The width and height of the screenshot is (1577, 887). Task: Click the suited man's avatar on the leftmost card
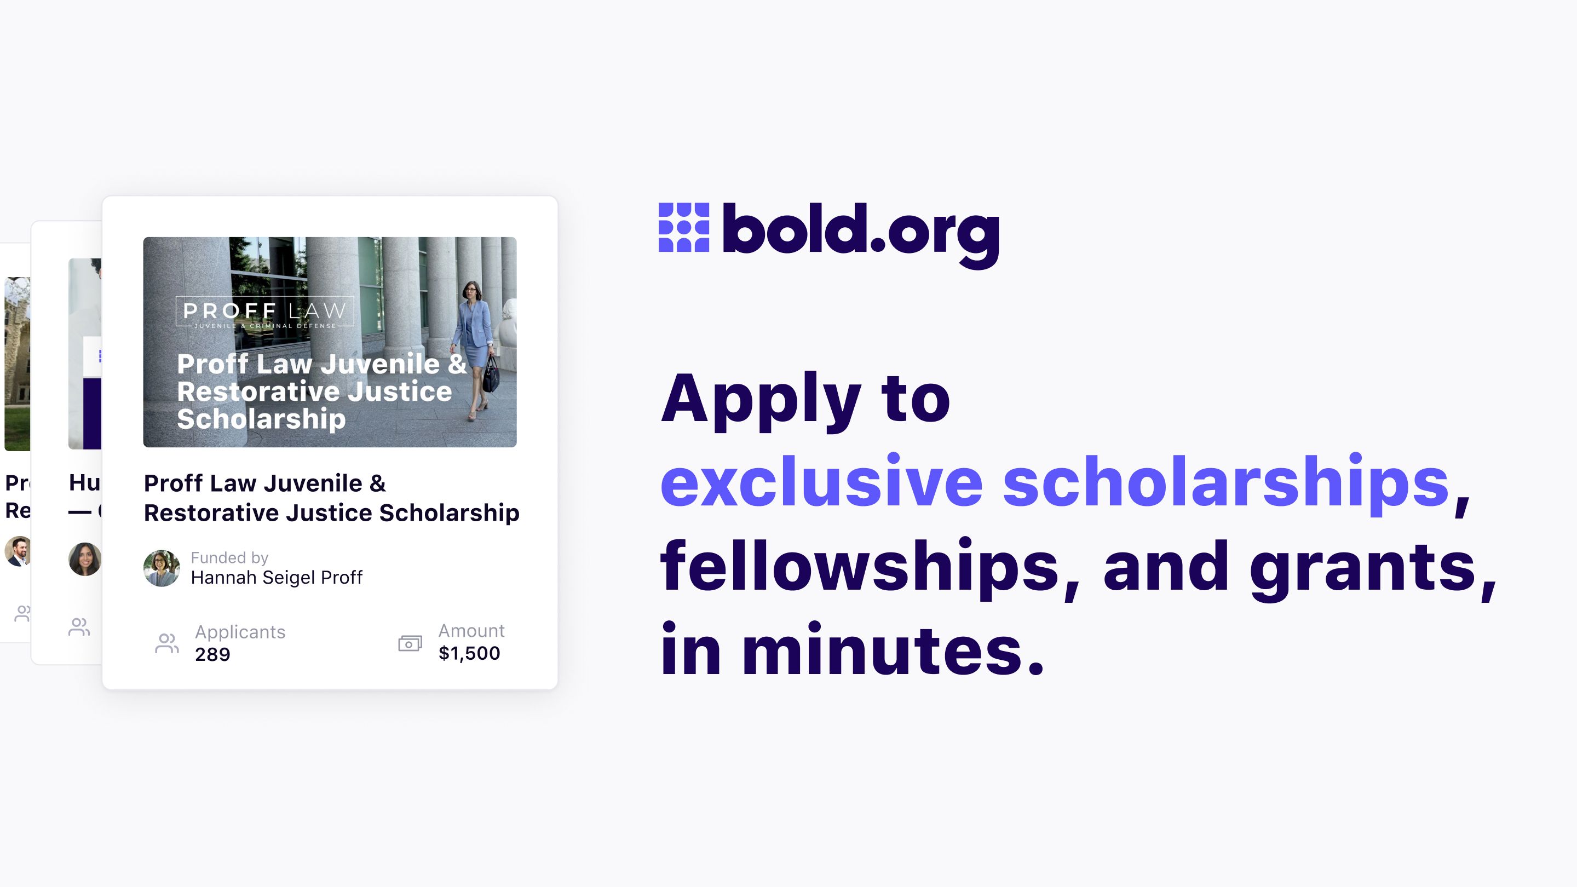(x=18, y=551)
